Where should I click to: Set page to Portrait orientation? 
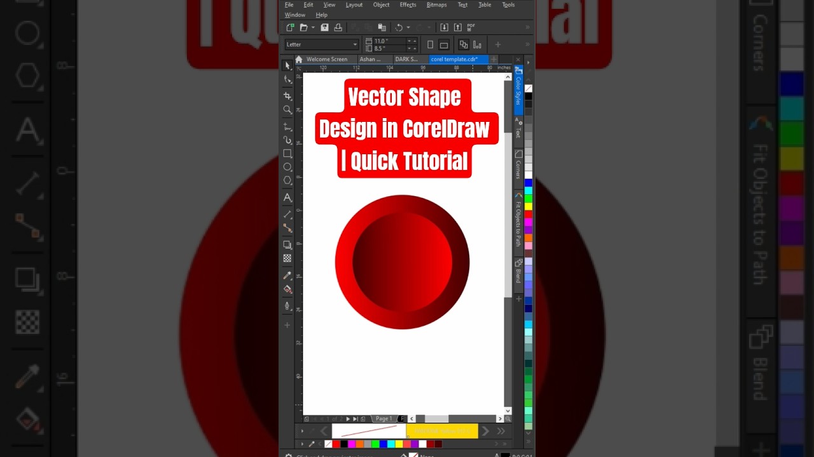click(431, 44)
